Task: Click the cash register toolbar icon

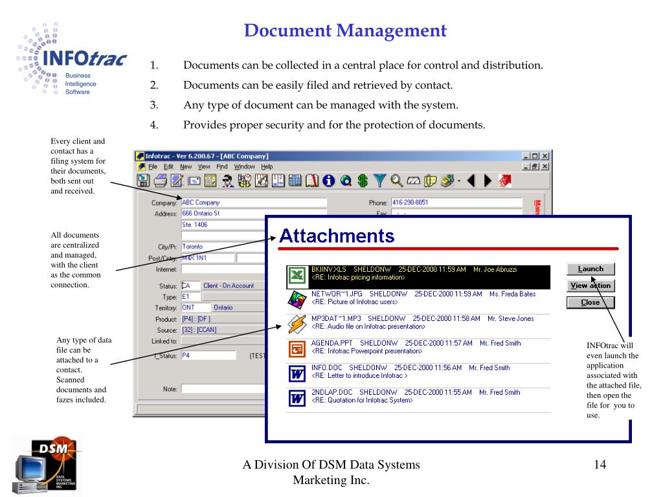Action: click(447, 181)
